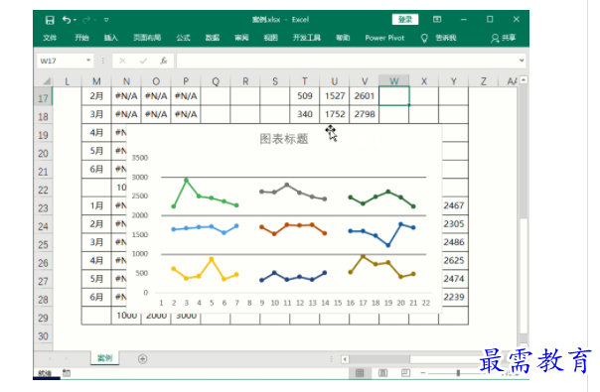Click the selected cell W17
This screenshot has width=600, height=392.
(393, 96)
